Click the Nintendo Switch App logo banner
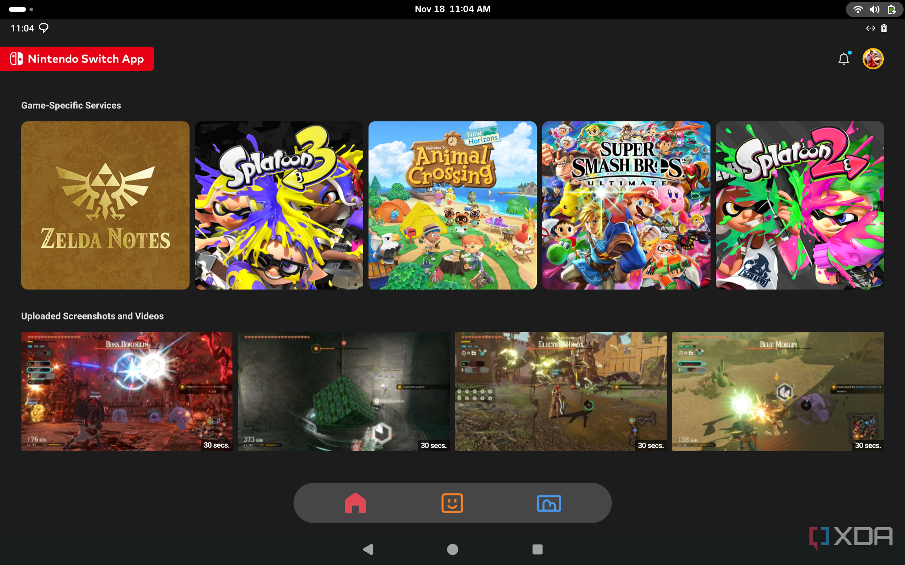The width and height of the screenshot is (905, 565). [77, 59]
